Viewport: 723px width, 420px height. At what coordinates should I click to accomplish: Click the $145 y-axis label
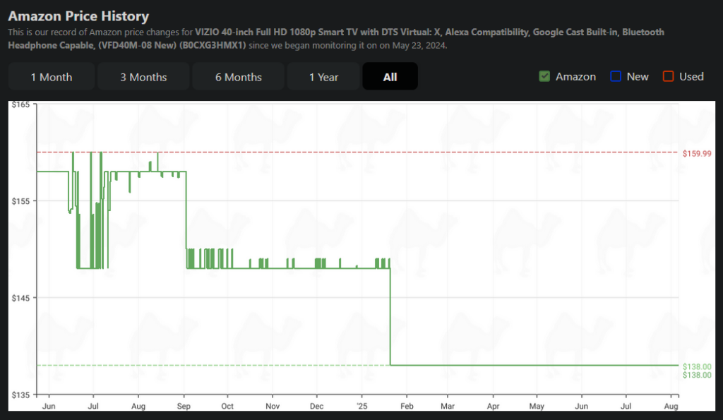pos(20,298)
